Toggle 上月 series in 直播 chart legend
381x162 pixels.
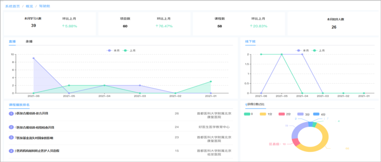(x=129, y=50)
